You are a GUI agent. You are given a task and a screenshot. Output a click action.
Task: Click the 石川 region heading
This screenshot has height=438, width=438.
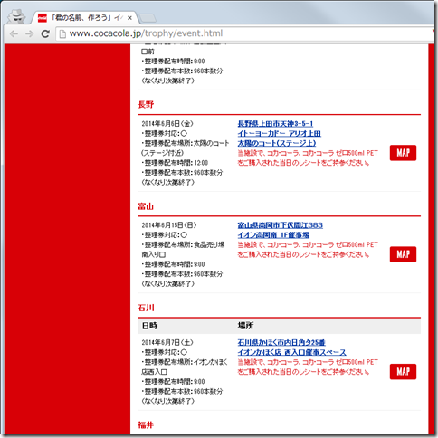point(146,308)
